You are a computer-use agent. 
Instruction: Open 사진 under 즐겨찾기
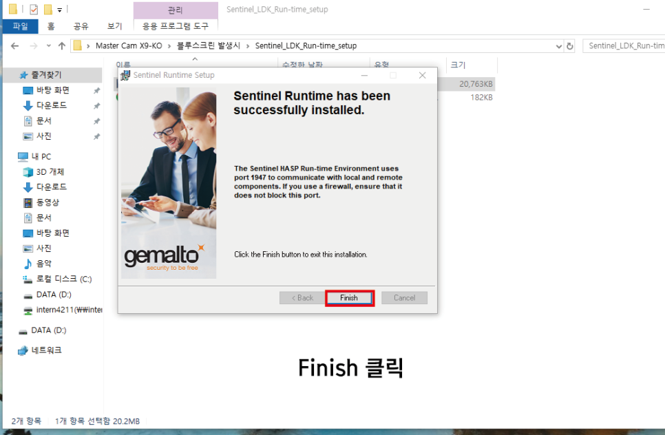pyautogui.click(x=44, y=136)
